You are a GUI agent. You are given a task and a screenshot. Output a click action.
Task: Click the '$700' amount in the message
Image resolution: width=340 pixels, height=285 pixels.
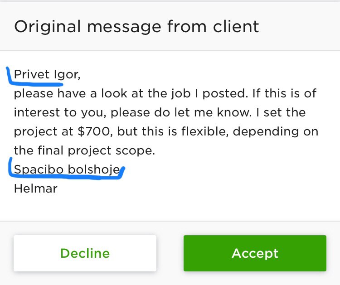click(x=94, y=131)
